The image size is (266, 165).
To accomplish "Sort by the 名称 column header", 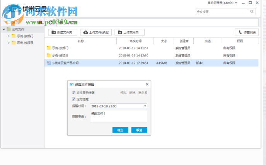I will pyautogui.click(x=80, y=41).
